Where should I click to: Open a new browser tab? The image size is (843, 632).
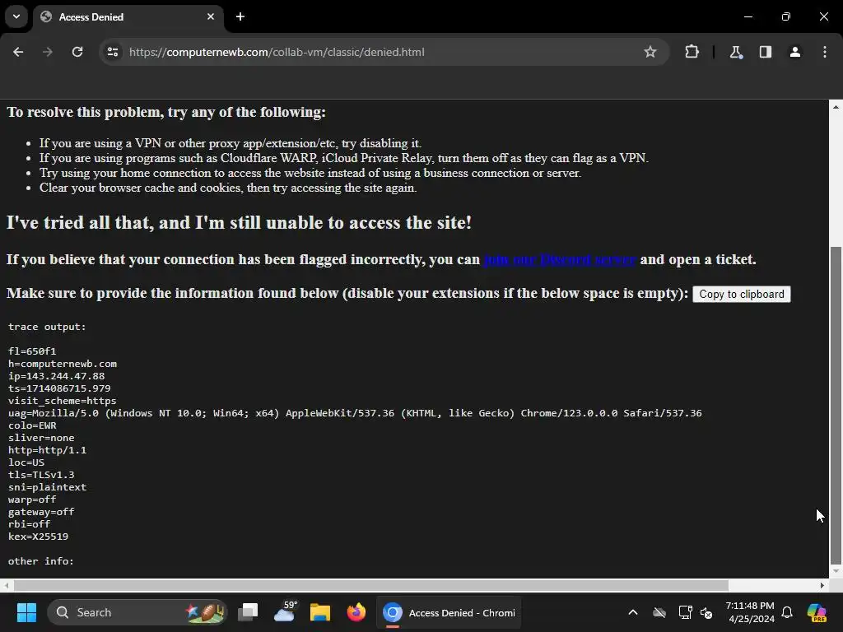point(240,16)
